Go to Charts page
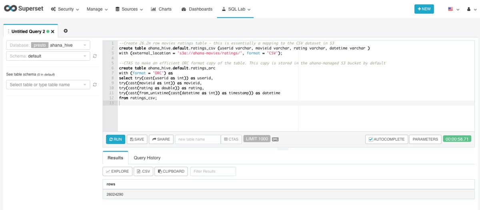This screenshot has height=210, width=480. tap(161, 9)
